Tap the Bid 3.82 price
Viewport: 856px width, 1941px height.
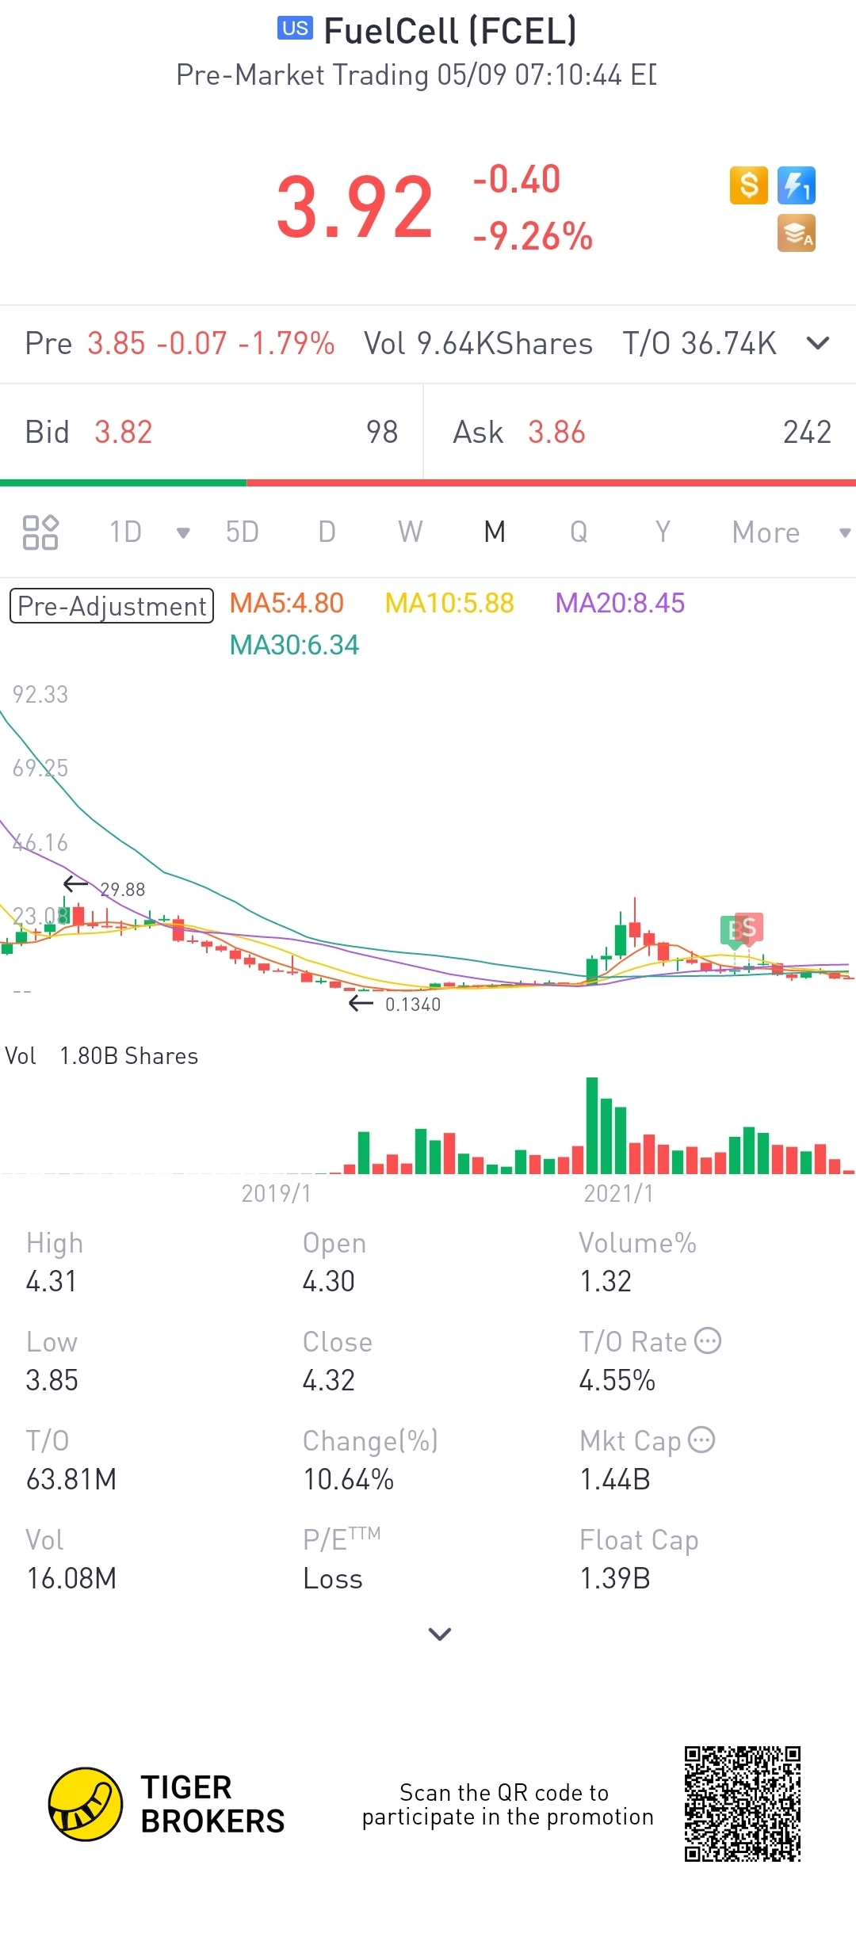coord(123,433)
